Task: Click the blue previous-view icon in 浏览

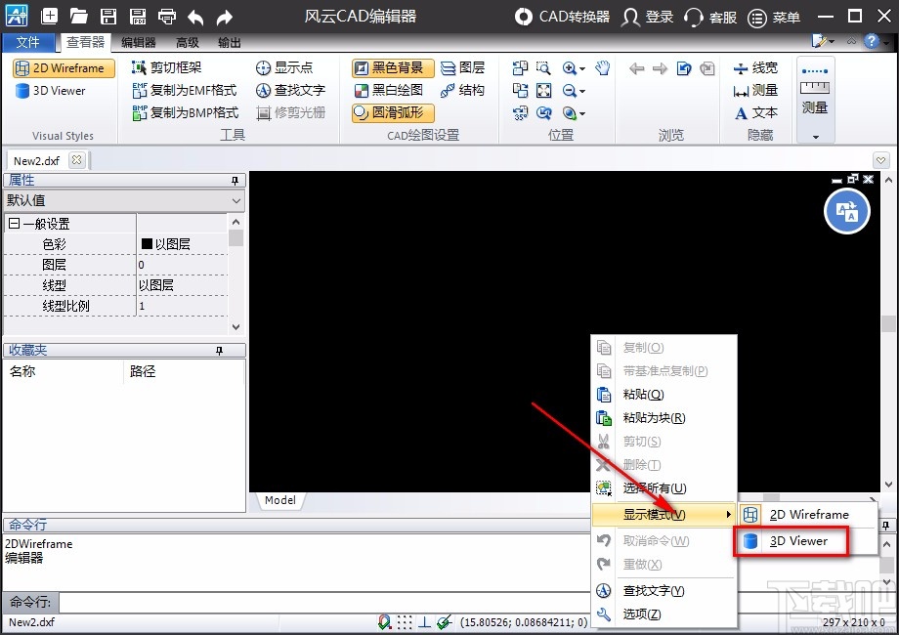Action: click(684, 68)
